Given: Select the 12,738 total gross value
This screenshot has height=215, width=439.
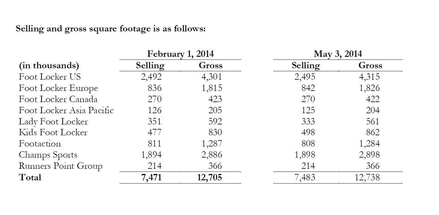Looking at the screenshot, I should tap(367, 177).
